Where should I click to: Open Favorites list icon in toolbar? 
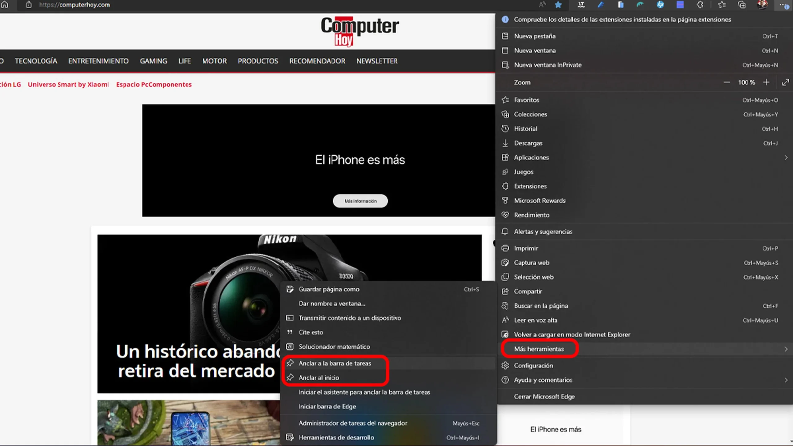pyautogui.click(x=722, y=5)
